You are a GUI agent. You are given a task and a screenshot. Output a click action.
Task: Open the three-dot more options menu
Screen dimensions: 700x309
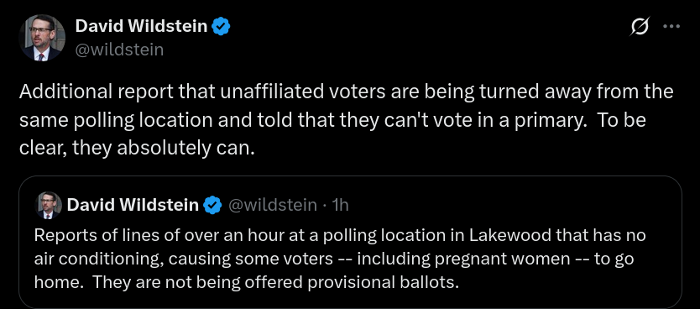click(671, 27)
